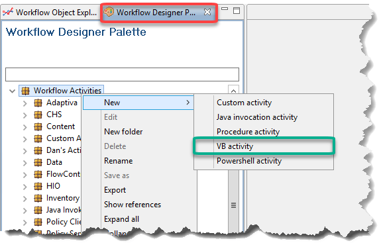Select Procedure activity in submenu
Viewport: 379px width, 243px height.
[264, 132]
